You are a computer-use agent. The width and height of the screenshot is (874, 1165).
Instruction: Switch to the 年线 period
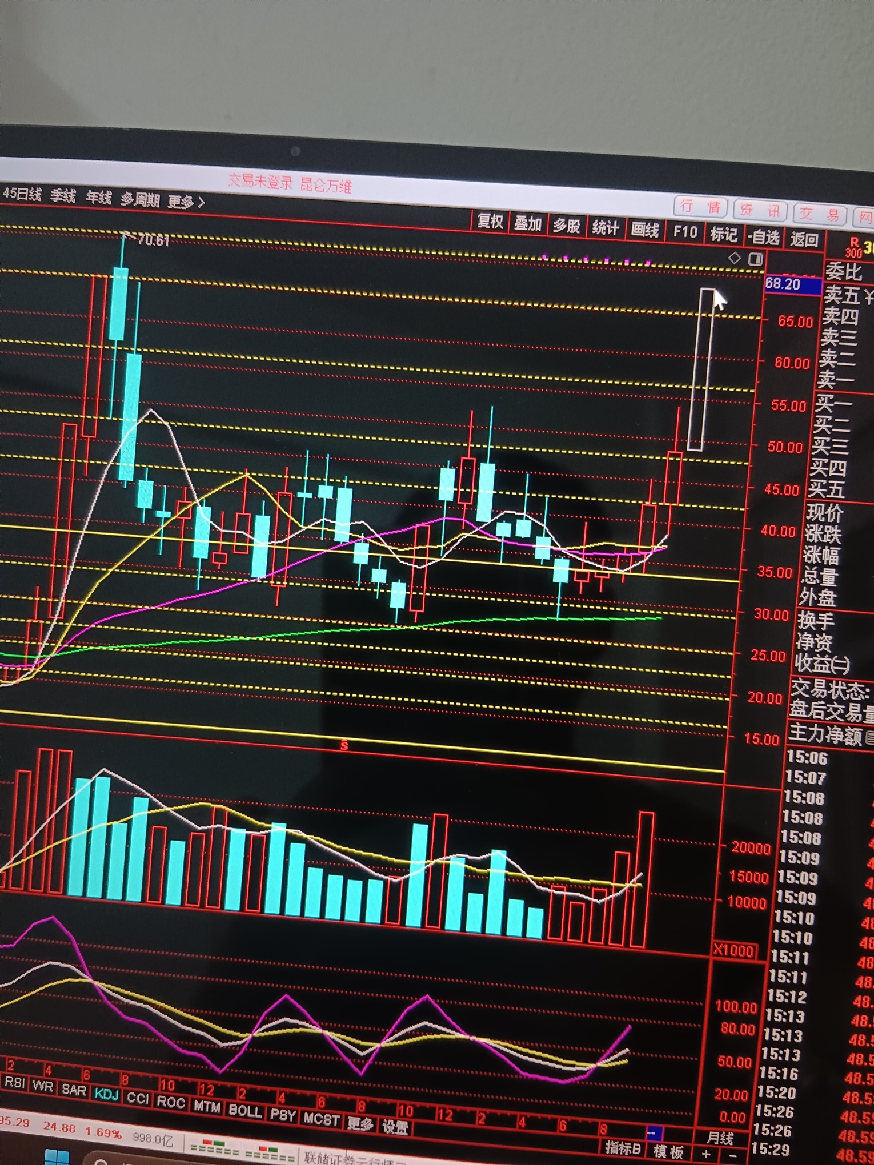[x=98, y=198]
